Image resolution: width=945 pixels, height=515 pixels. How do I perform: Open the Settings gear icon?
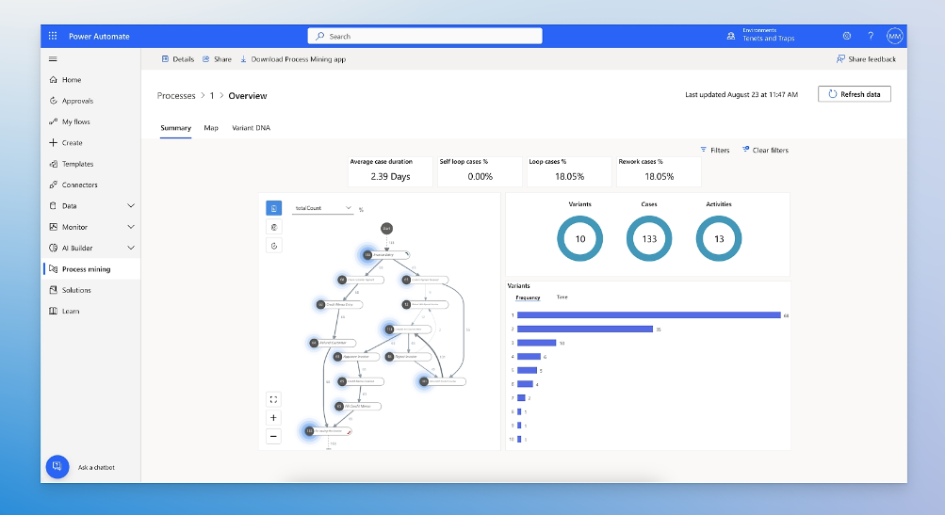click(x=847, y=36)
